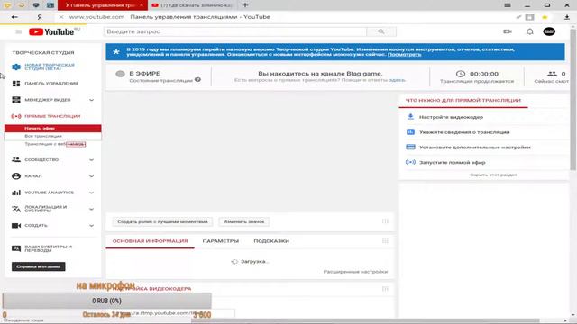Viewport: 577px width, 324px height.
Task: Click the drag handle on basic info panel
Action: [x=385, y=241]
